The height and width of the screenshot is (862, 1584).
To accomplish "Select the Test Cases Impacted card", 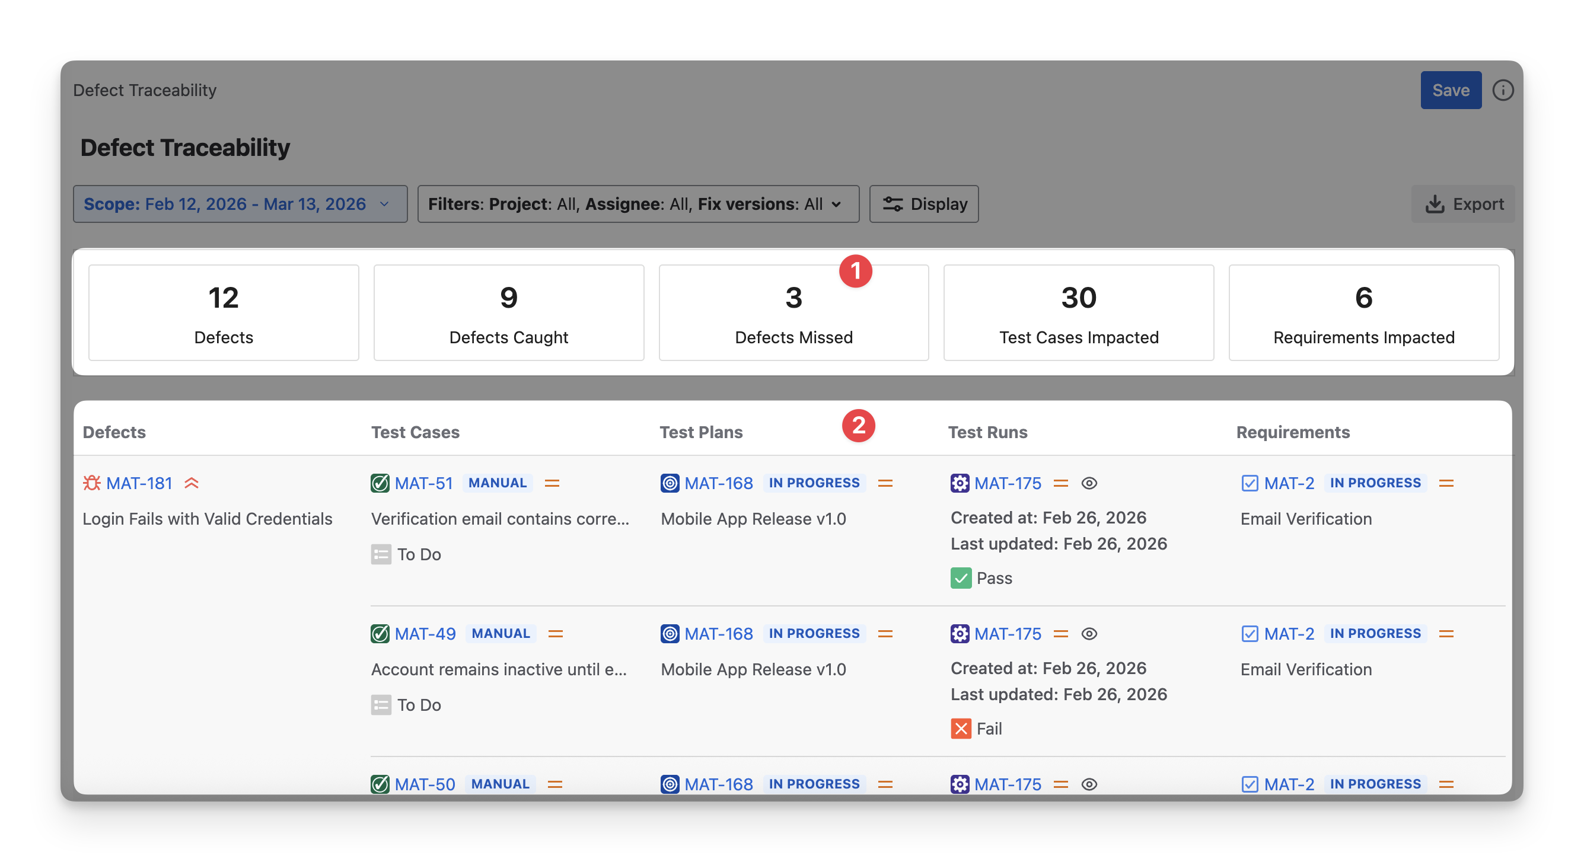I will tap(1078, 313).
